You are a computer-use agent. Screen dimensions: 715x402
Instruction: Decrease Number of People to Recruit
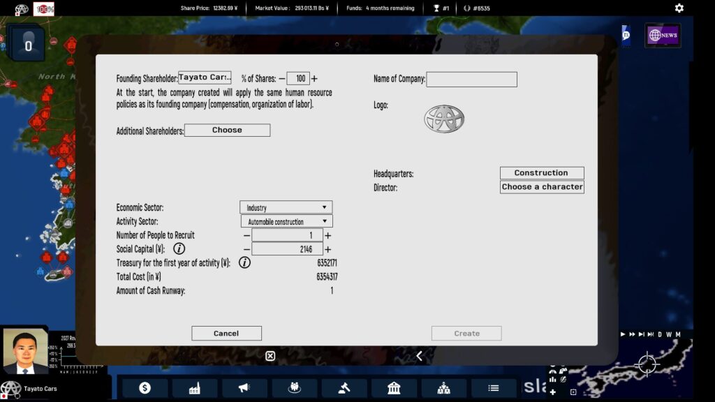pyautogui.click(x=246, y=235)
